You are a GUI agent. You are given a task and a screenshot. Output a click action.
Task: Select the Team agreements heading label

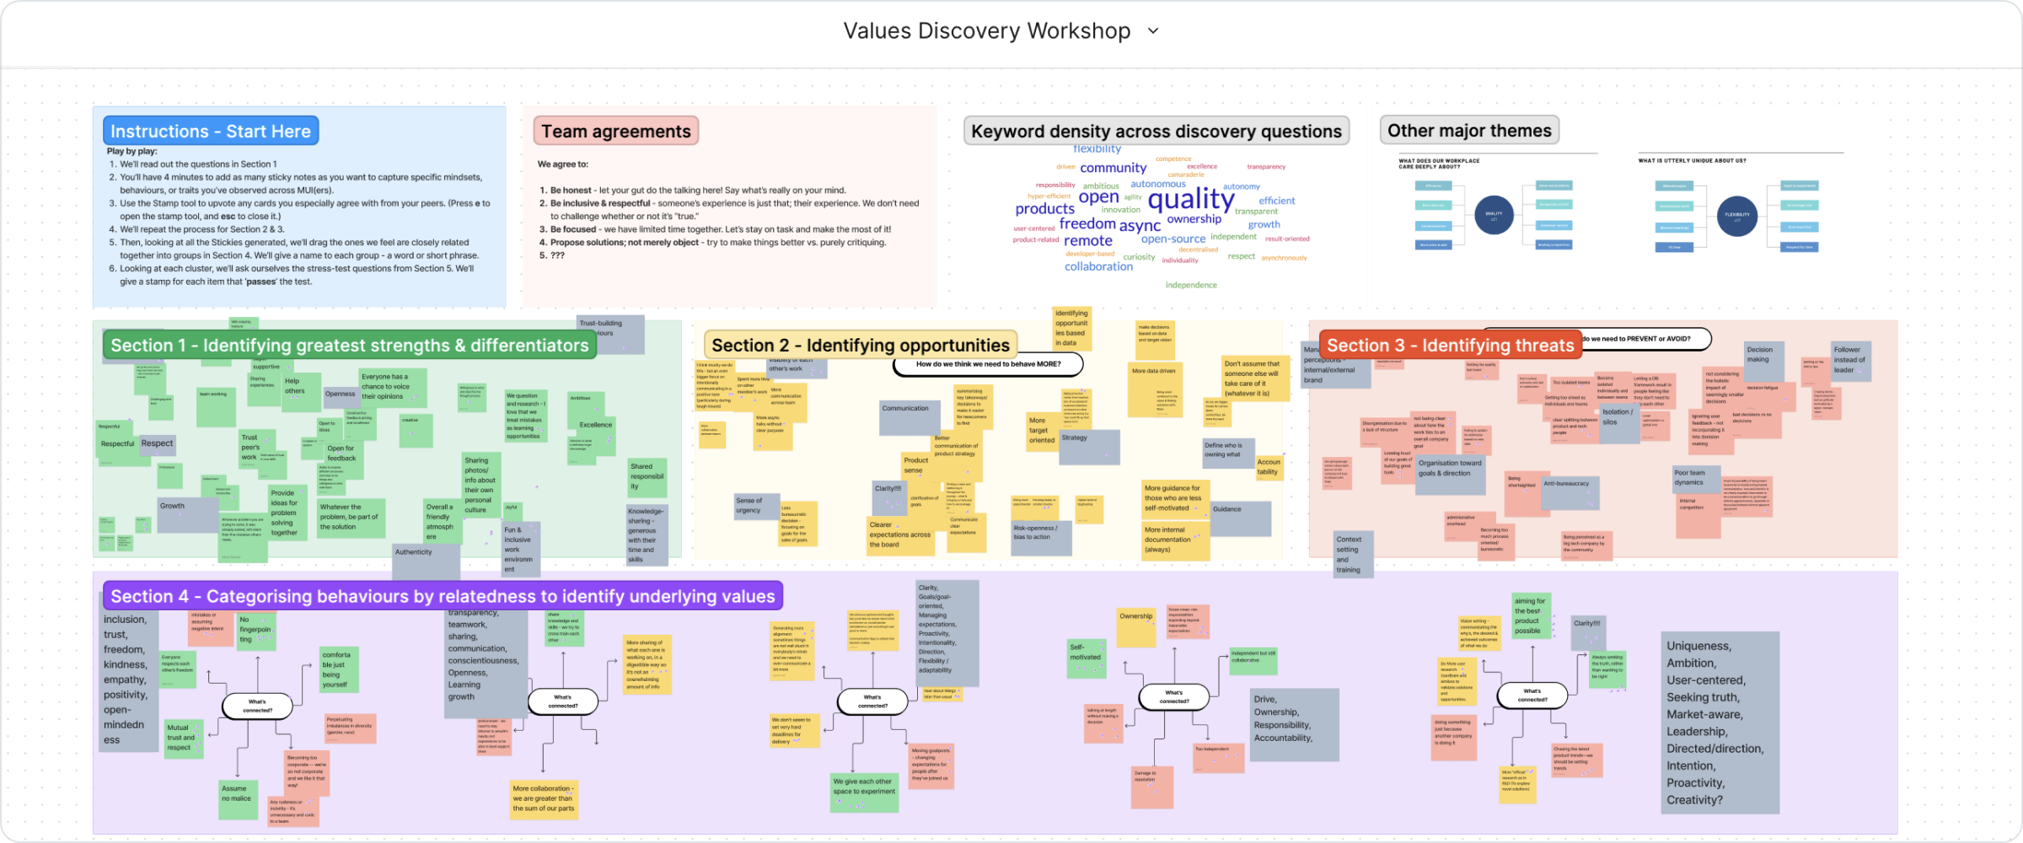(x=615, y=131)
